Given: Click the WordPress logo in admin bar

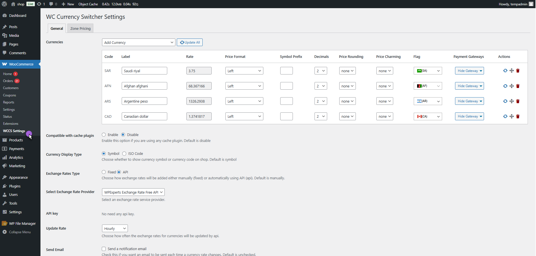Looking at the screenshot, I should 4,4.
